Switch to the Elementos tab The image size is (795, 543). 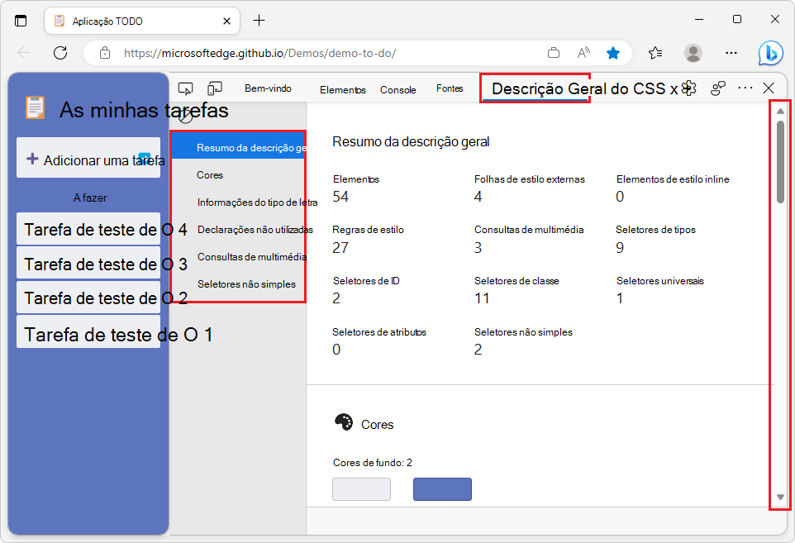click(342, 90)
